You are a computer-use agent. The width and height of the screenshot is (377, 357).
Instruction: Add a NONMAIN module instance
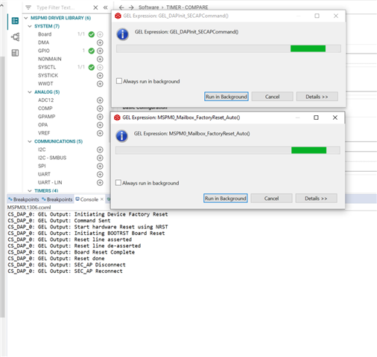coord(100,59)
